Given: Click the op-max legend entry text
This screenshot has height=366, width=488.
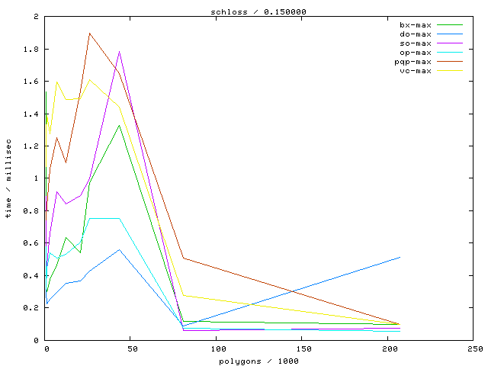Looking at the screenshot, I should pyautogui.click(x=416, y=53).
